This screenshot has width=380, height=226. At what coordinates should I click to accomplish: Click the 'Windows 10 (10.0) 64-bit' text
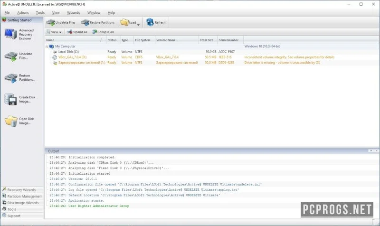[262, 46]
